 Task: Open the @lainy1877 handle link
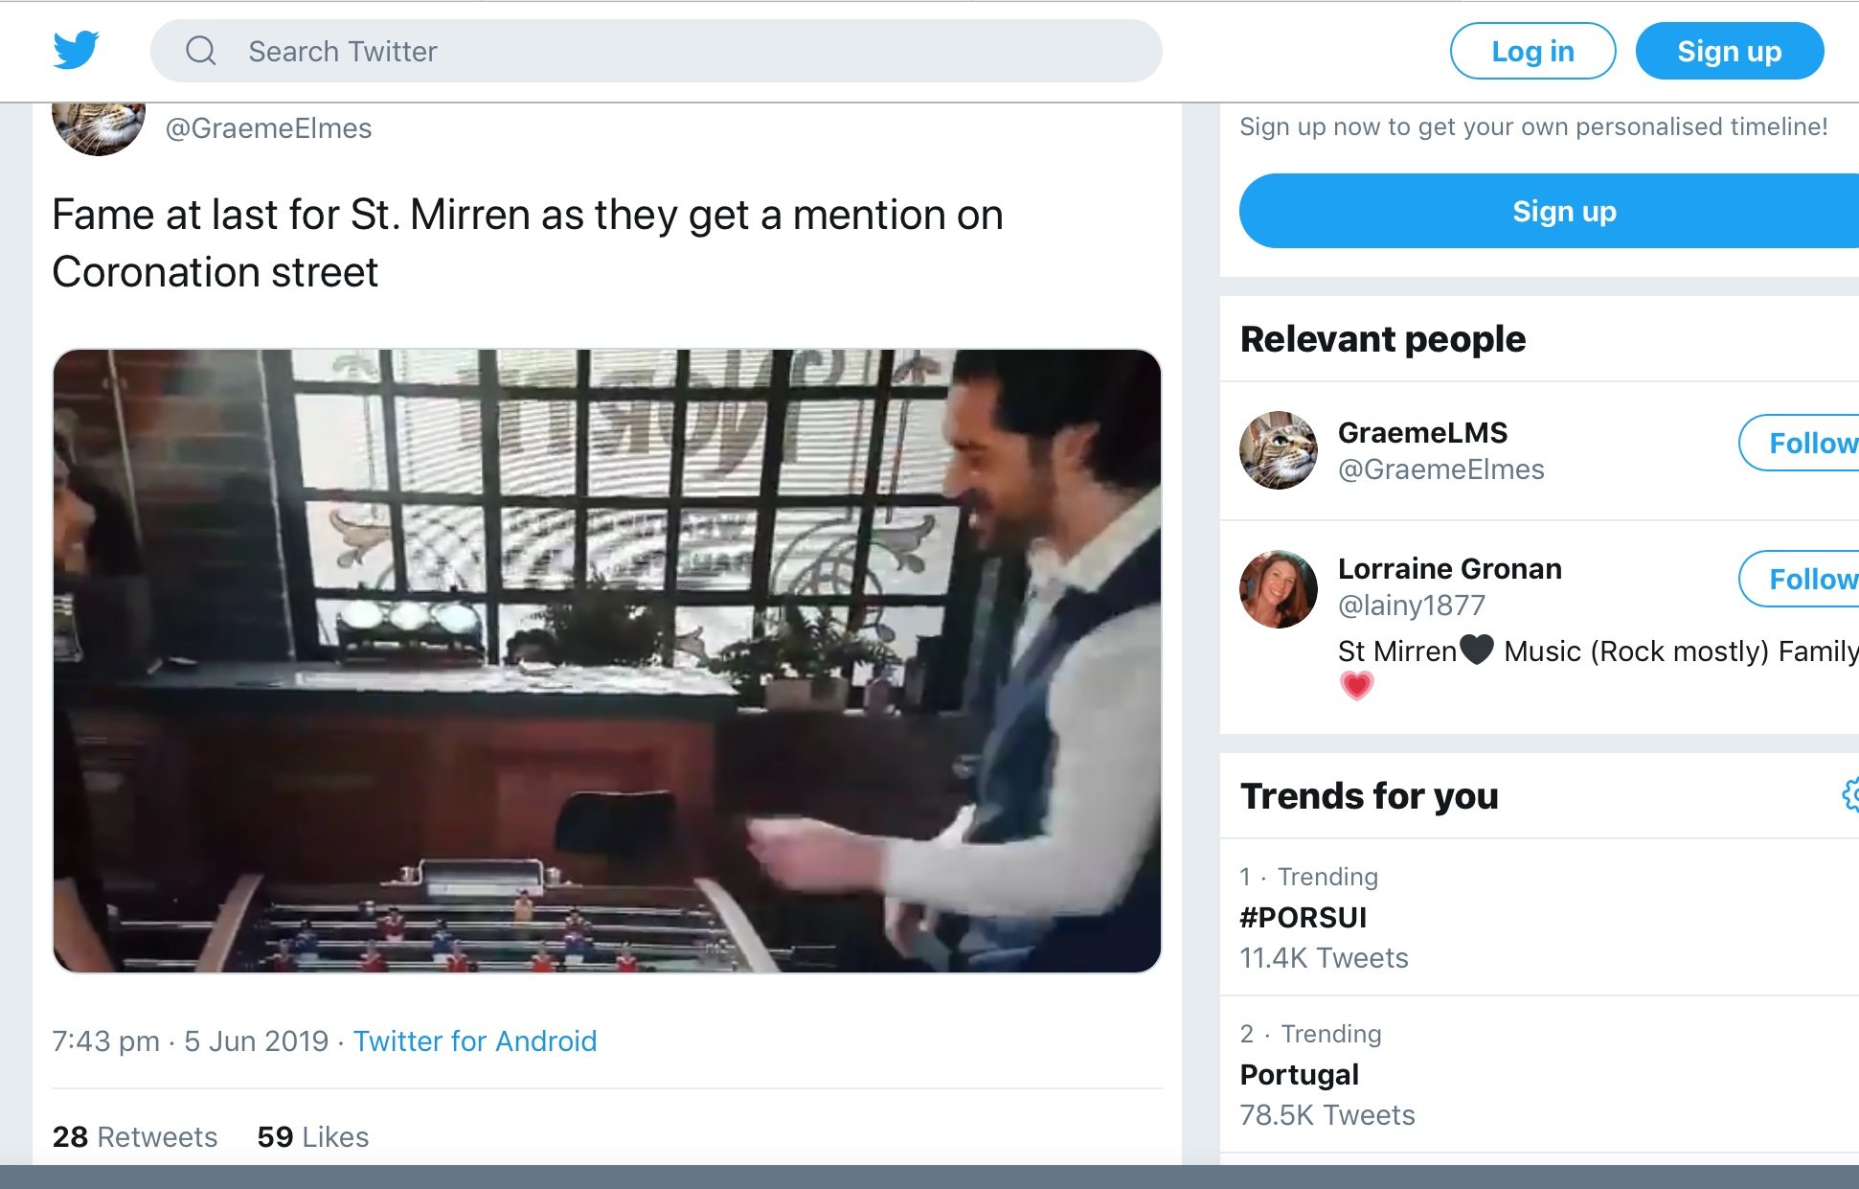[1411, 606]
